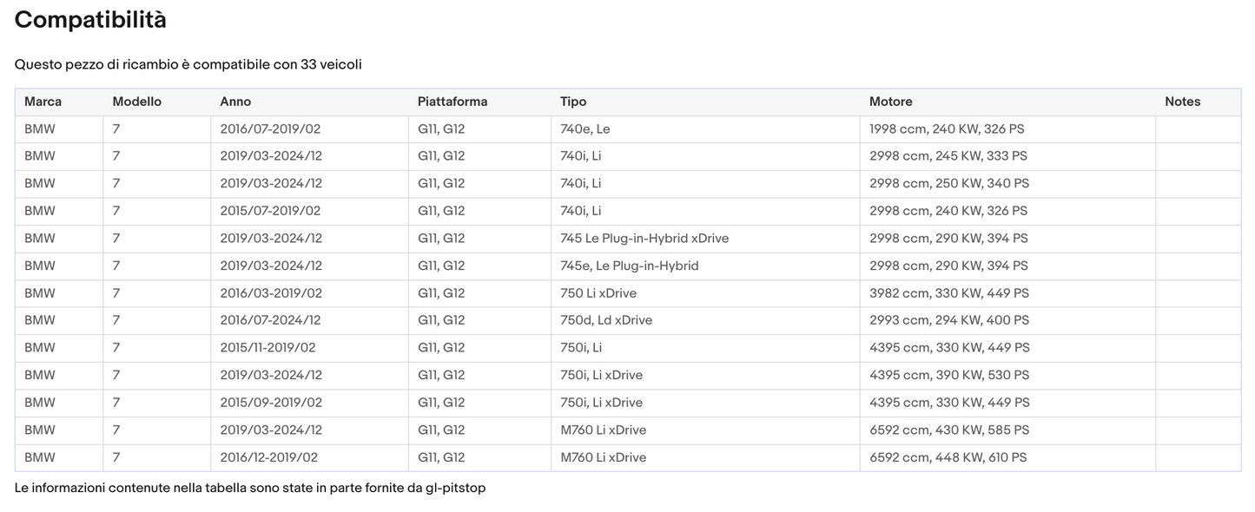Image resolution: width=1255 pixels, height=512 pixels.
Task: Select the "compatibile con 33 veicoli" text
Action: tap(277, 65)
